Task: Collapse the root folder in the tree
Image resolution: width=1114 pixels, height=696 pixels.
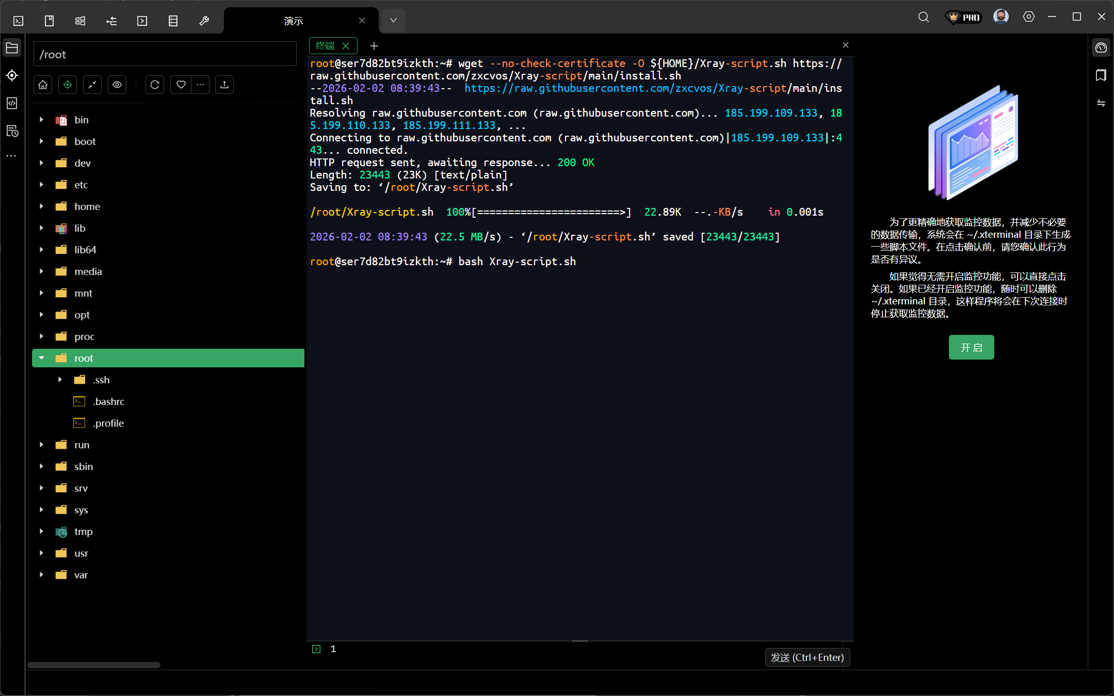Action: click(x=42, y=358)
